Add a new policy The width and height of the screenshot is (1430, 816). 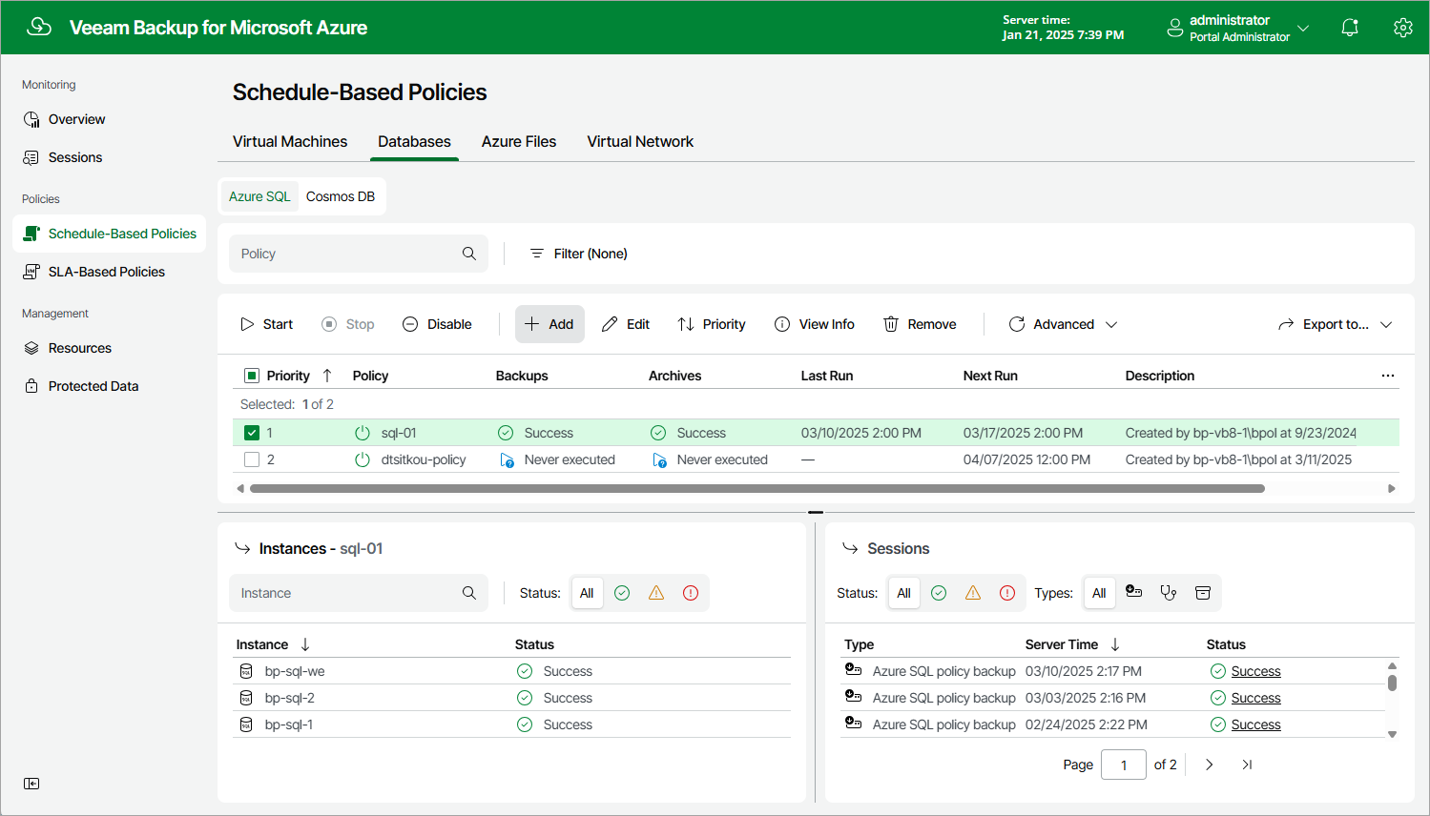pos(549,324)
